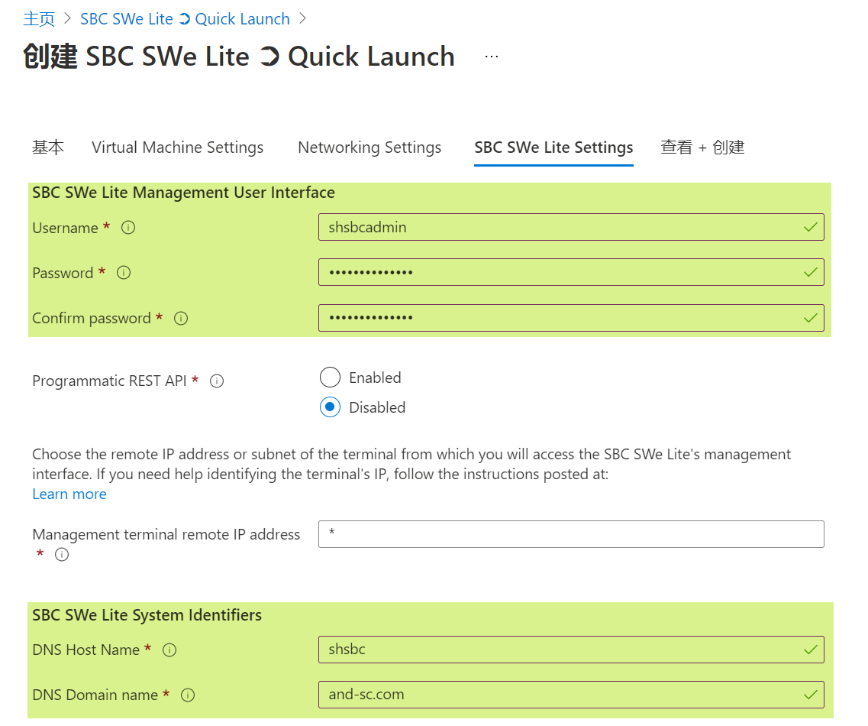Focus the Password input field
The width and height of the screenshot is (868, 726).
(x=571, y=272)
